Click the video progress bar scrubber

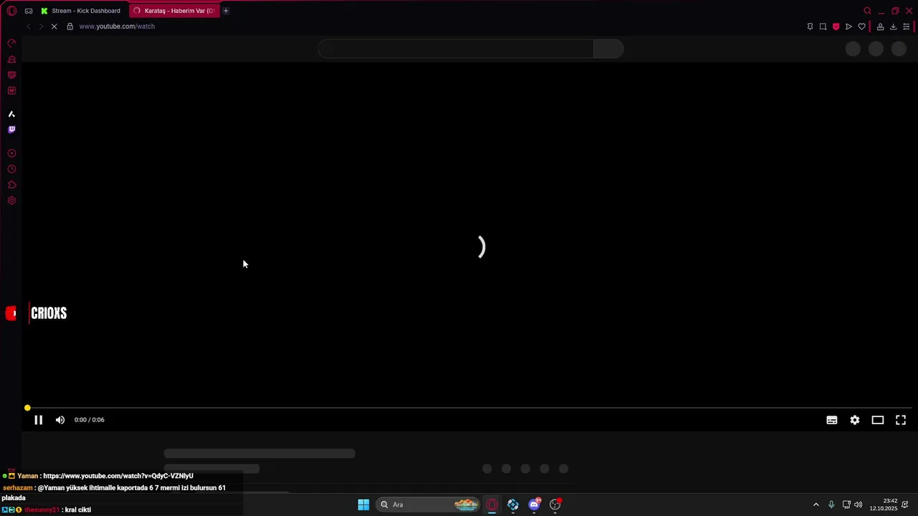27,408
